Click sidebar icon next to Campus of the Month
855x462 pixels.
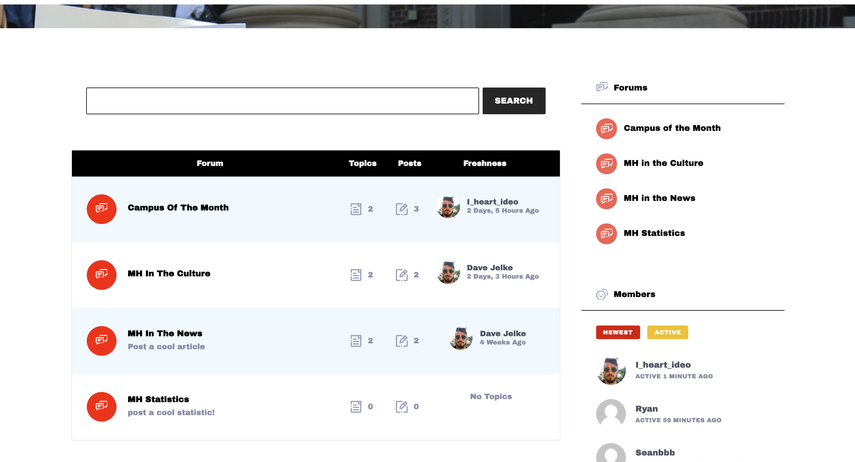coord(606,128)
